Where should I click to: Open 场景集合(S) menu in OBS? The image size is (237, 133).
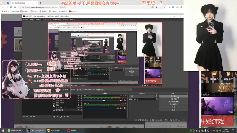(x=57, y=20)
